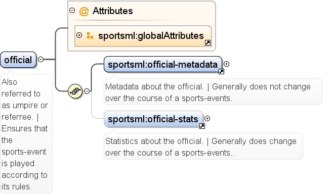Click the Attributes header label
The height and width of the screenshot is (195, 334).
tap(113, 11)
